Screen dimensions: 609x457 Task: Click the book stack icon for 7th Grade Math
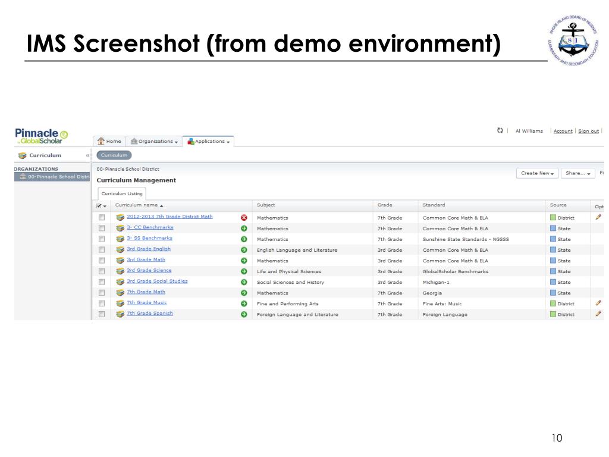pyautogui.click(x=120, y=292)
